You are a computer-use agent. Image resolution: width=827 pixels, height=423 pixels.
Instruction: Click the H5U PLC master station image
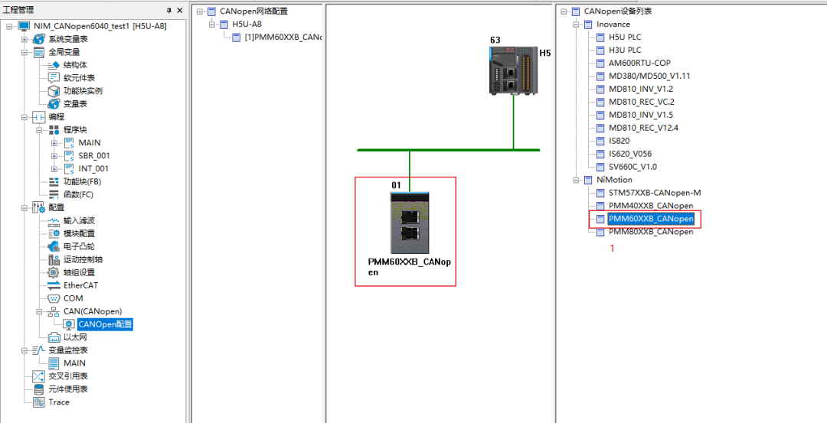(x=512, y=70)
